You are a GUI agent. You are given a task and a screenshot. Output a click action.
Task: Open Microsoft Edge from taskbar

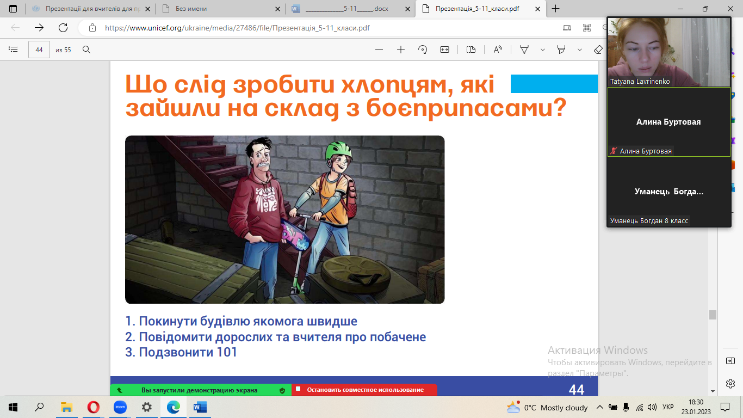[x=173, y=407]
